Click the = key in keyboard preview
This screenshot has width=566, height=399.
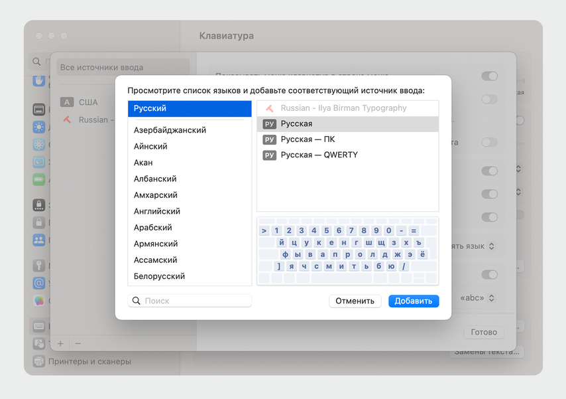[414, 230]
